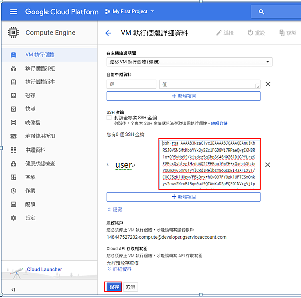
Task: Click the 磁碟 disk icon
Action: point(13,95)
